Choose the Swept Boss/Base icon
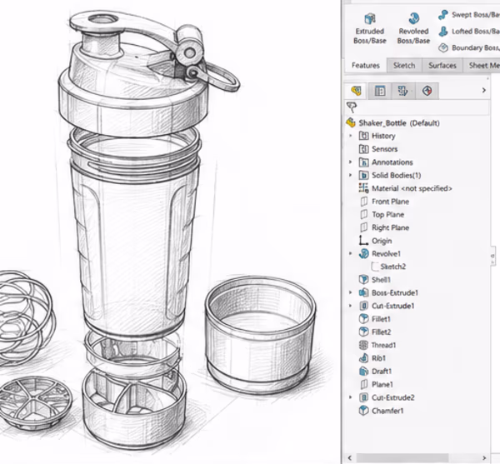Image resolution: width=500 pixels, height=464 pixels. pyautogui.click(x=443, y=15)
